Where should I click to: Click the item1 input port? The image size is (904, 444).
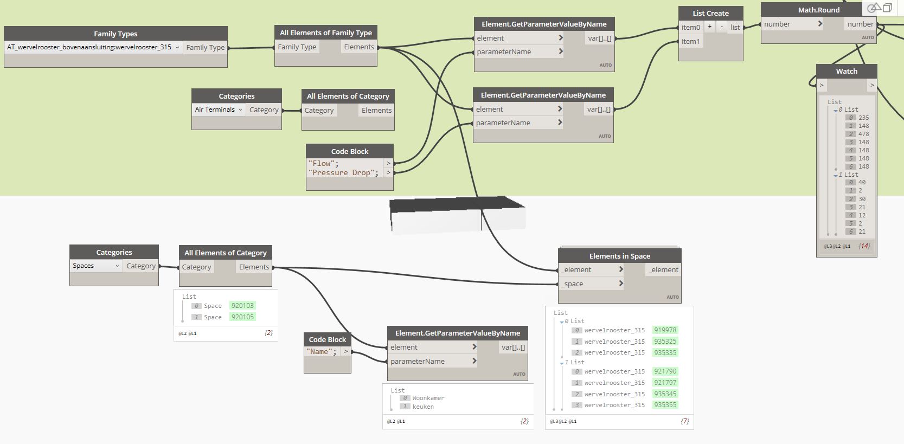(691, 41)
